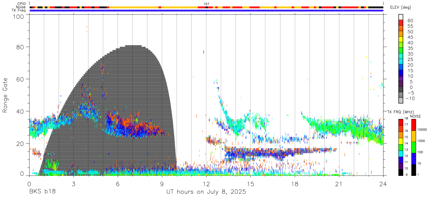Select the green segment of TX FRQ color bar
Screen dimensions: 431x199
[400, 147]
